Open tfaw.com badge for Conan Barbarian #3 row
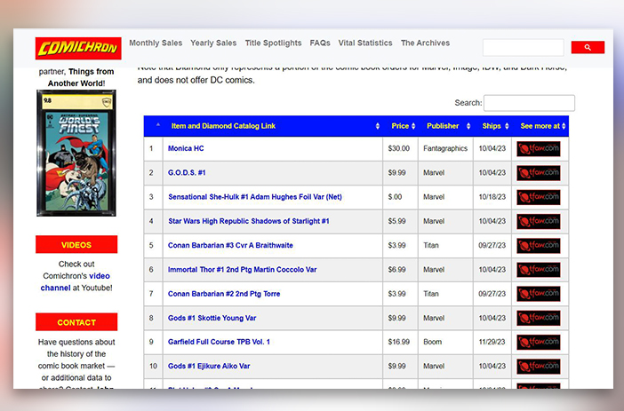 pyautogui.click(x=539, y=246)
